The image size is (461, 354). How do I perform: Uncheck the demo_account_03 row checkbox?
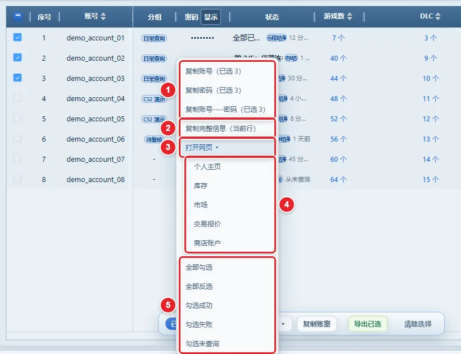(x=17, y=78)
